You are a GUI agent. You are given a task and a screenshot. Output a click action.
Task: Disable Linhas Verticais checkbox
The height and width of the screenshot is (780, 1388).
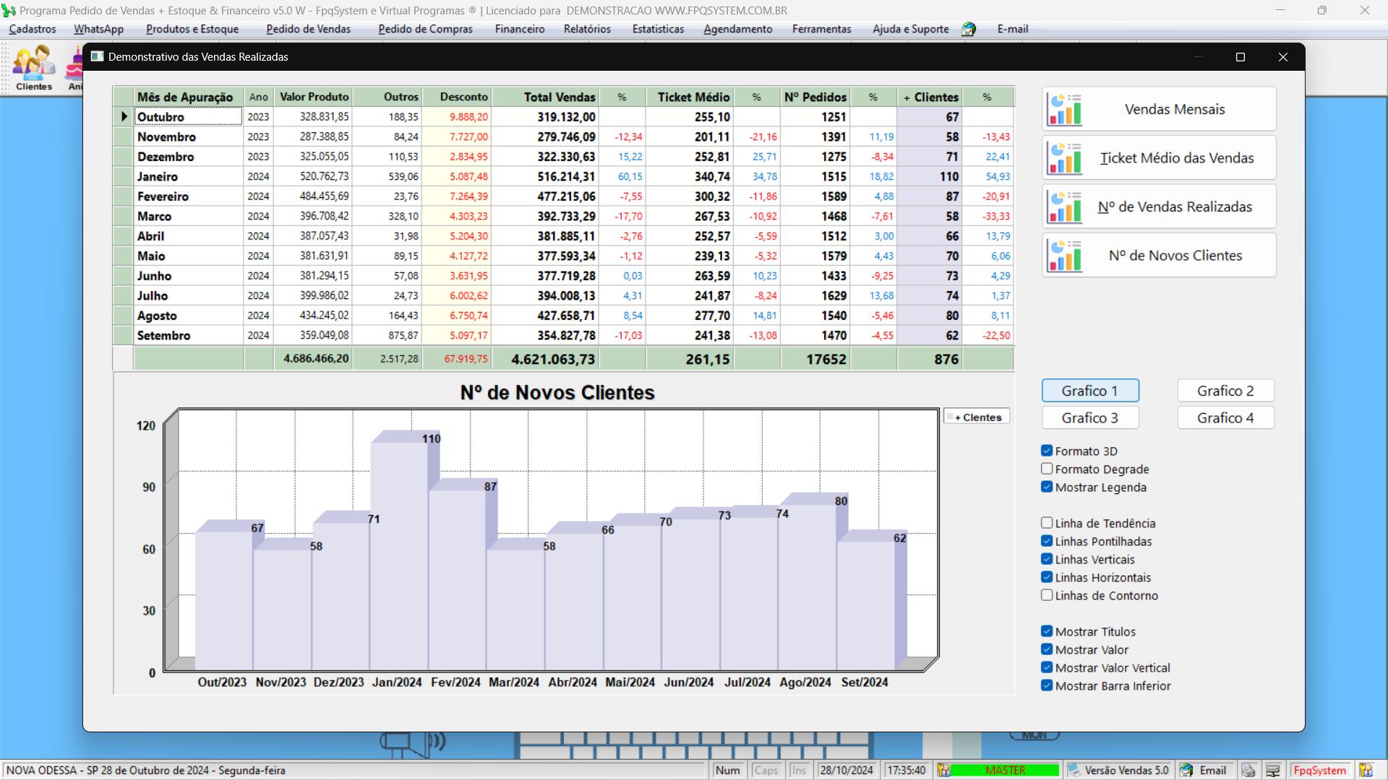click(1047, 559)
